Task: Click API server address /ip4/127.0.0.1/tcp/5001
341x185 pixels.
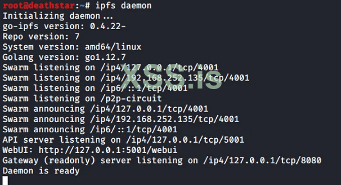Action: 185,140
